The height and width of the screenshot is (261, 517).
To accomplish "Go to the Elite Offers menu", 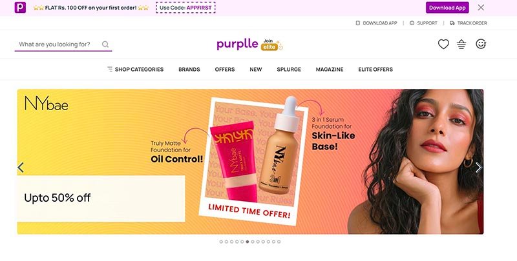I will pyautogui.click(x=375, y=70).
